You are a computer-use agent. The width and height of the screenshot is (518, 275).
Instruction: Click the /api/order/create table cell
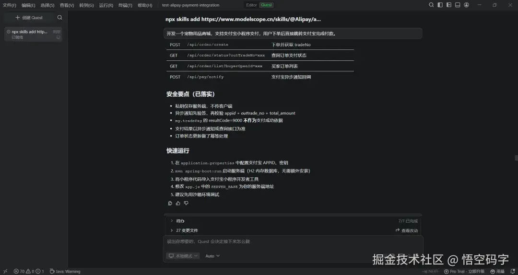click(x=208, y=45)
